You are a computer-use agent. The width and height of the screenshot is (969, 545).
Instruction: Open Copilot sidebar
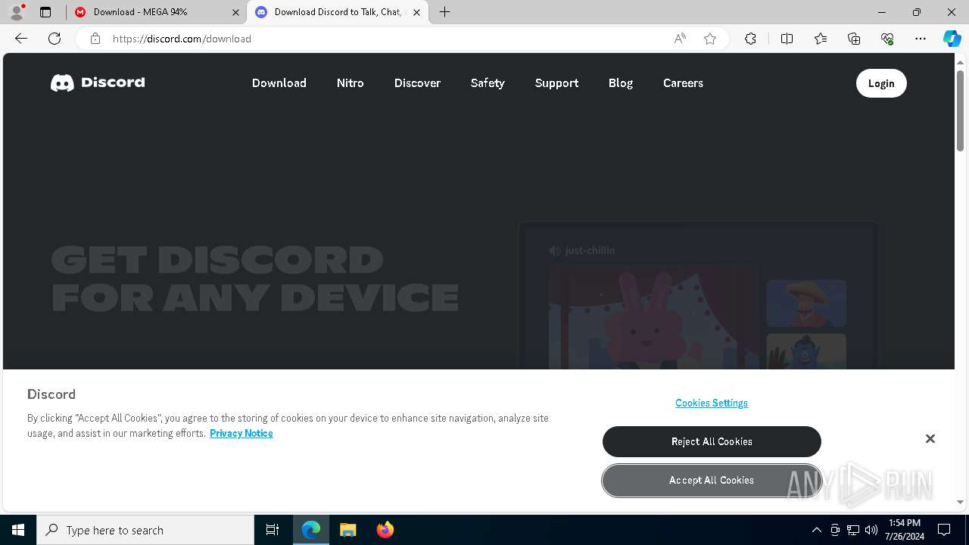click(x=952, y=39)
